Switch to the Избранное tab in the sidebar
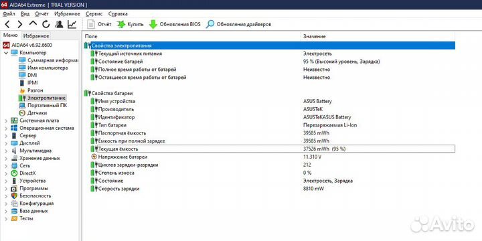 (x=36, y=35)
